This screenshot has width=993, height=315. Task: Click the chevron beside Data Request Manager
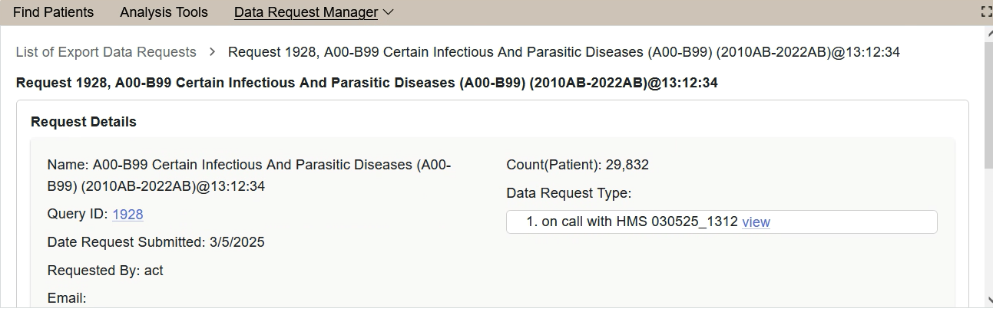[388, 12]
